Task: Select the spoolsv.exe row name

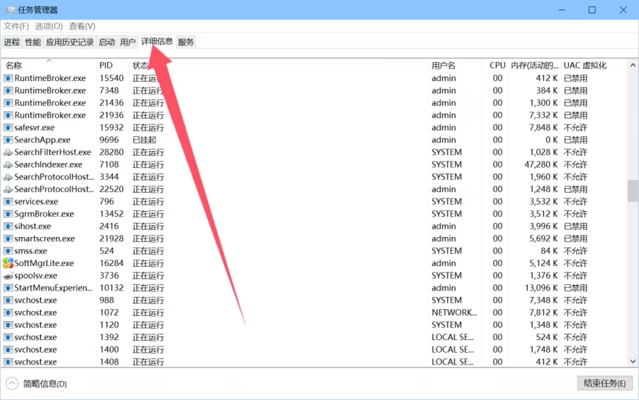Action: 35,276
